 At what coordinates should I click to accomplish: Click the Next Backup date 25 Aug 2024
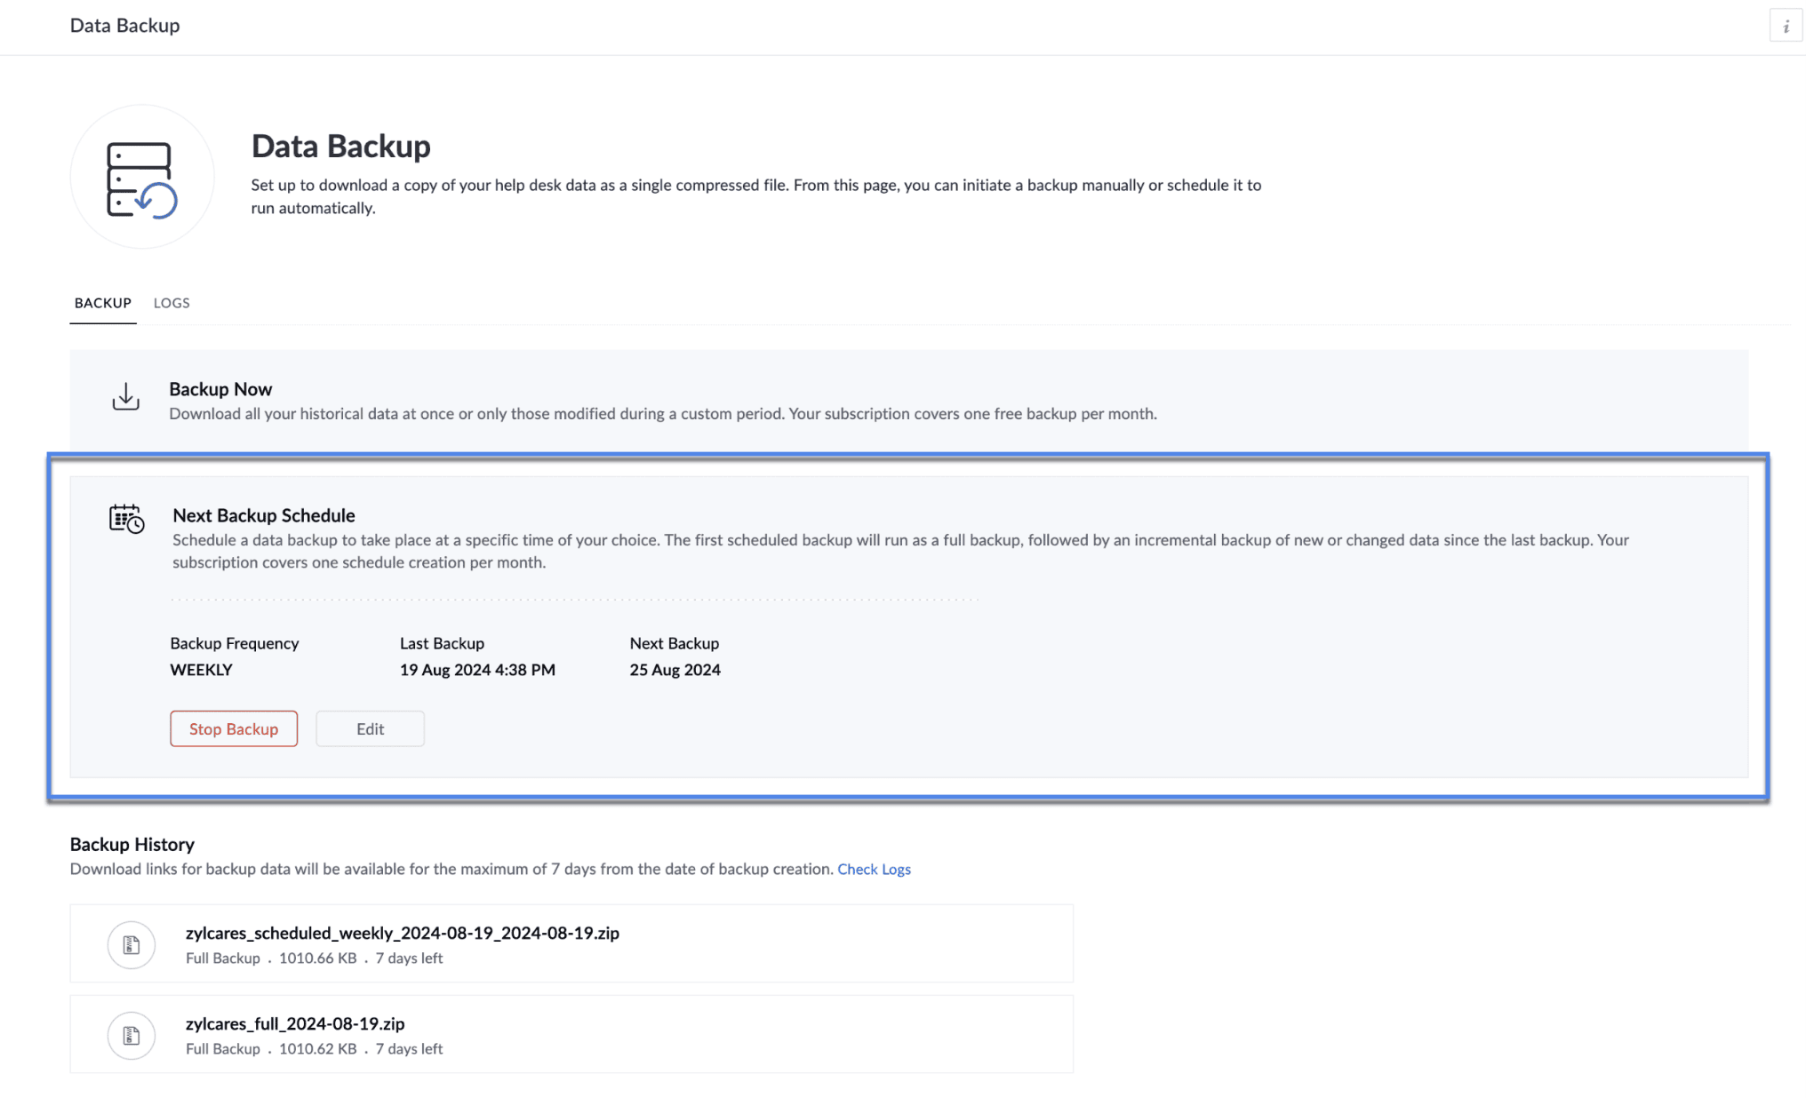[x=675, y=670]
